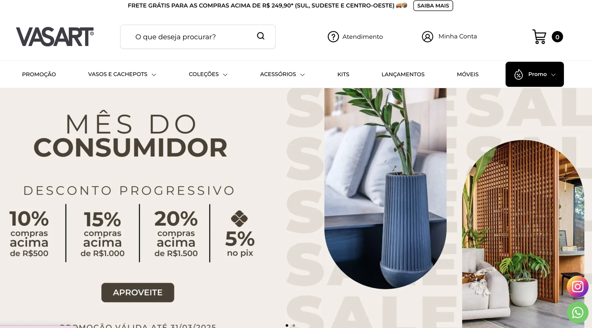Expand the Vasos e Cachepots dropdown

tap(154, 74)
